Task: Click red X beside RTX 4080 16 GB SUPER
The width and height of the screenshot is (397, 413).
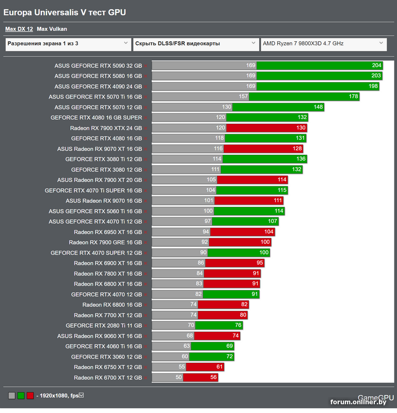Action: click(146, 118)
